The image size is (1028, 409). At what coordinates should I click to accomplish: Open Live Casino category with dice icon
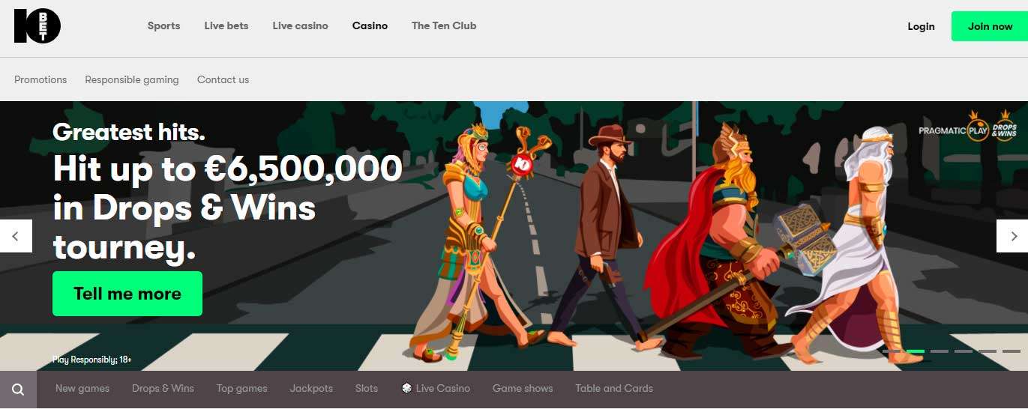click(436, 388)
